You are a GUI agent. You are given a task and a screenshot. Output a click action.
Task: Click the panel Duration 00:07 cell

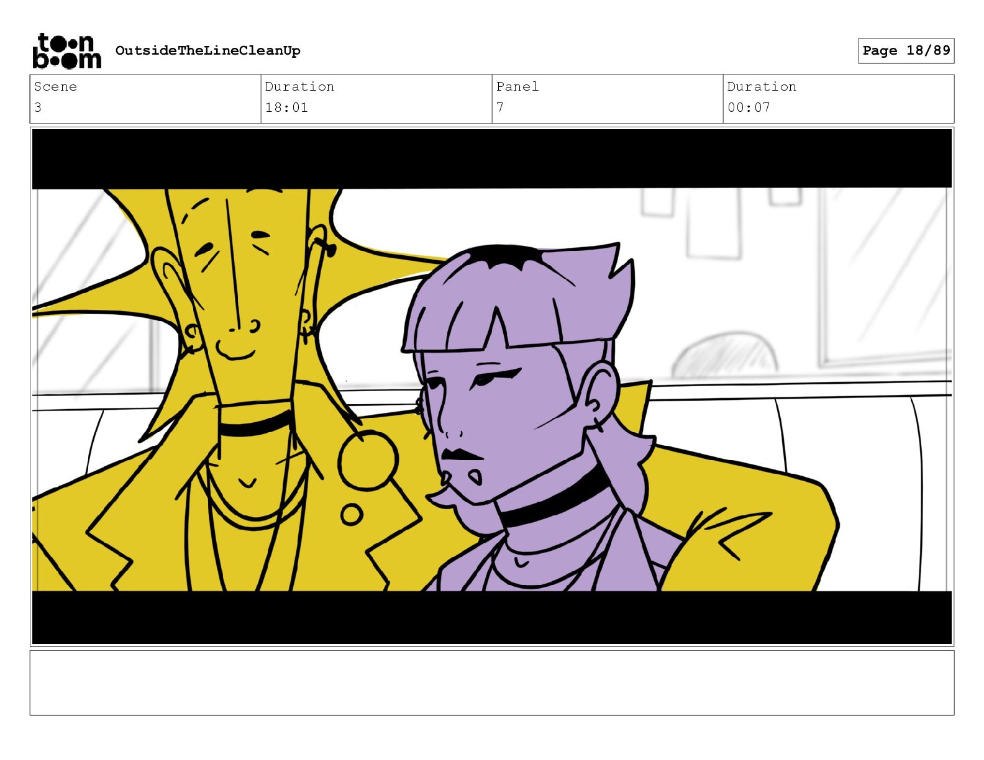839,99
